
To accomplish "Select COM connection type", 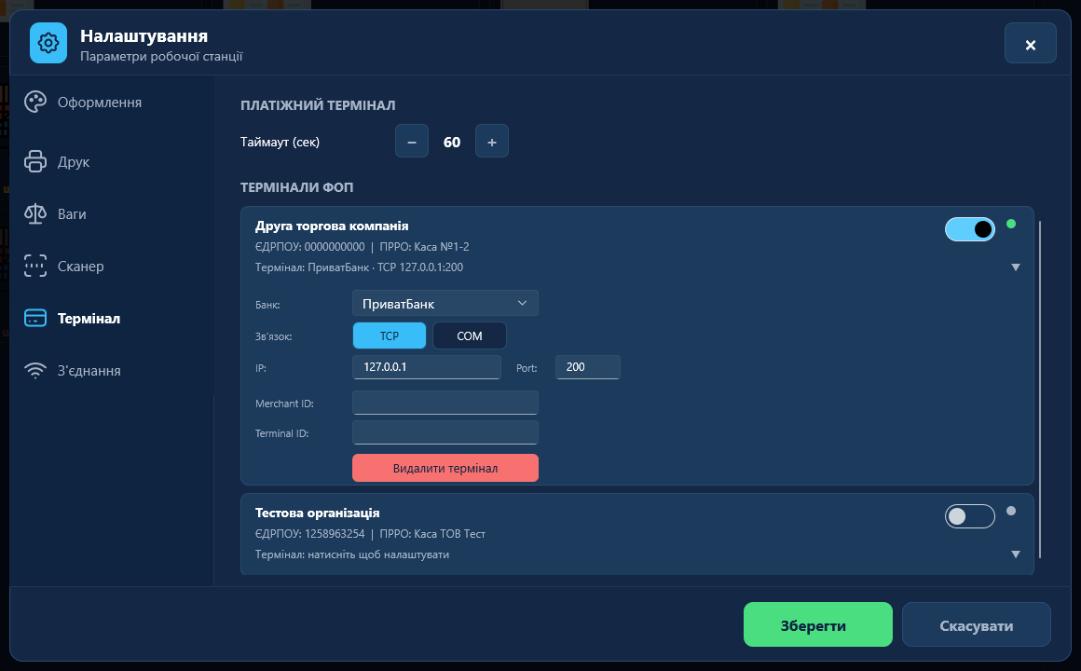I will coord(470,335).
